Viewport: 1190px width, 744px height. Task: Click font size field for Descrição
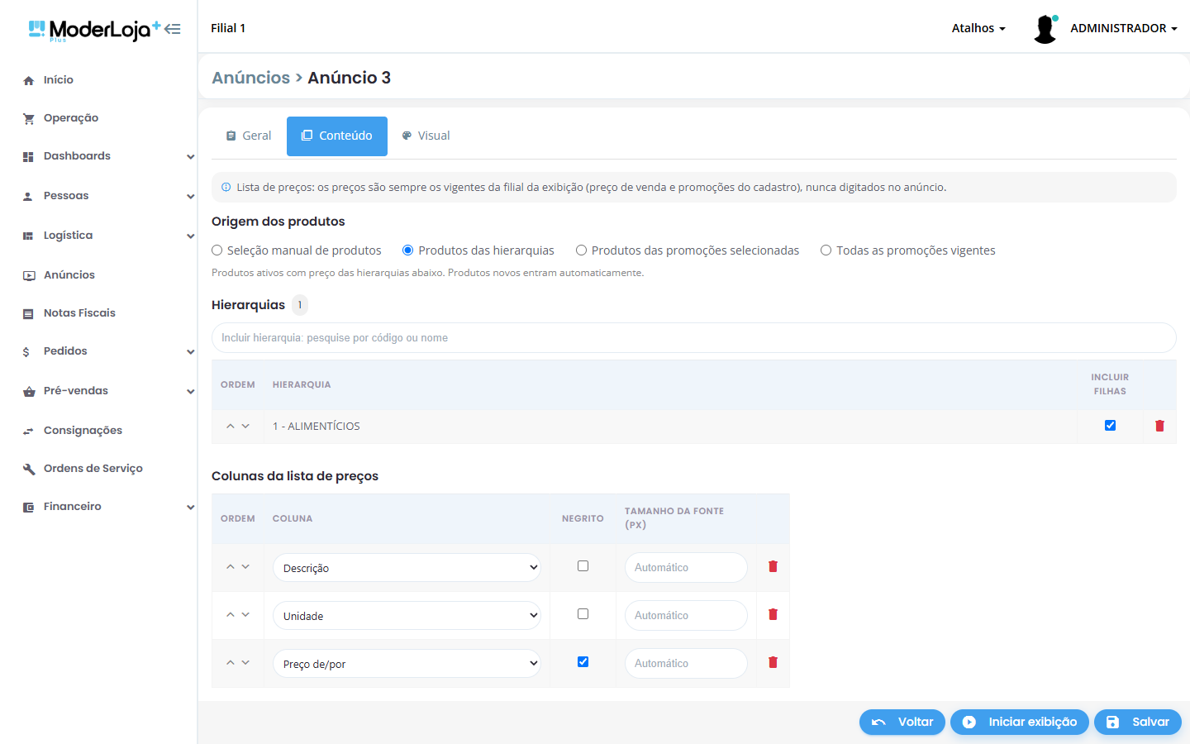tap(686, 567)
